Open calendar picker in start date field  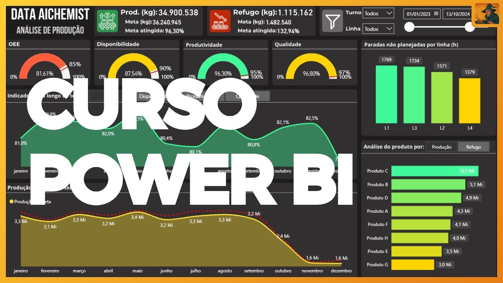click(436, 14)
